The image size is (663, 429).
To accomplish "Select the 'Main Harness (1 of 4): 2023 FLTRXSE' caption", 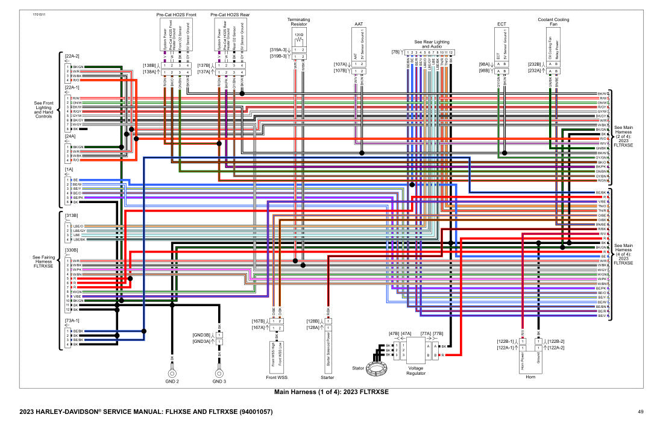I will point(331,392).
